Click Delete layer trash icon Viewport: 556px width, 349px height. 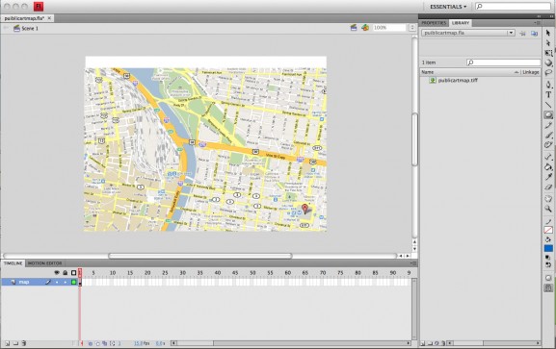24,343
